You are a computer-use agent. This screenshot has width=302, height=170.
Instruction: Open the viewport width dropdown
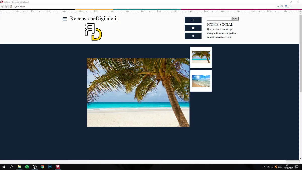pyautogui.click(x=287, y=6)
